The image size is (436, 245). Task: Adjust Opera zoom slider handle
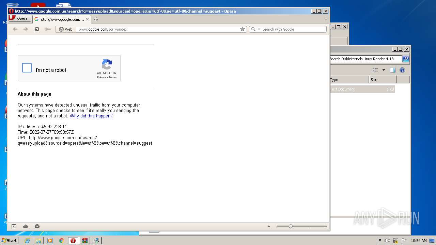tap(291, 226)
